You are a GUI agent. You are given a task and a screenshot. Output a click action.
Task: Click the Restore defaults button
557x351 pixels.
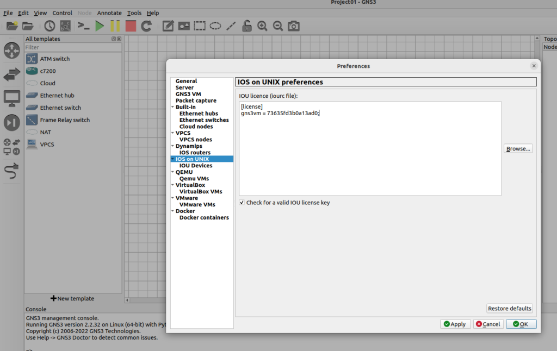[509, 309]
